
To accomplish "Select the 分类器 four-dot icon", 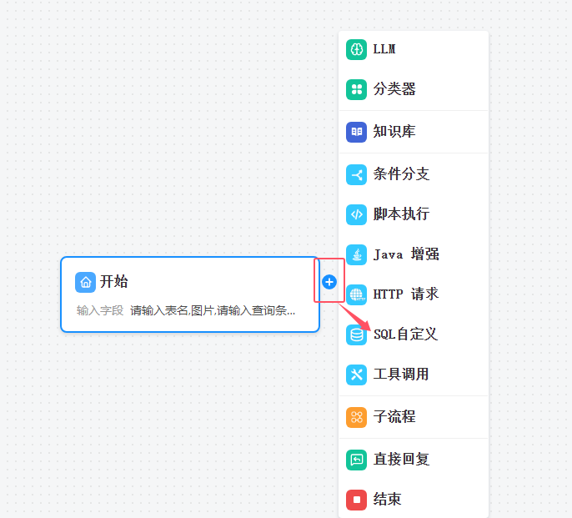I will click(x=356, y=89).
